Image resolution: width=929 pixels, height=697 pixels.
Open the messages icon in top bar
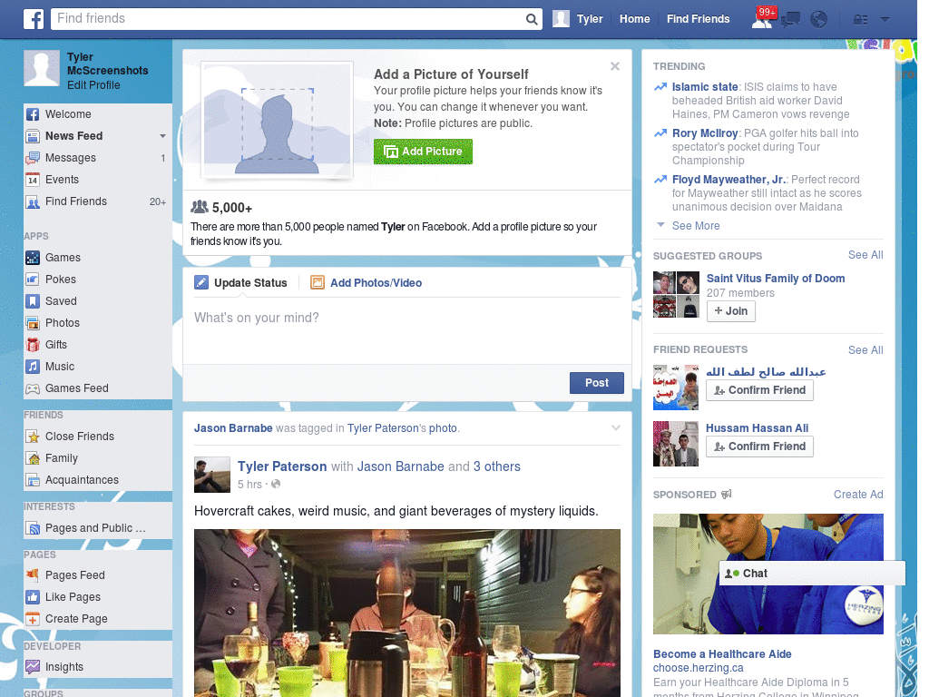790,20
